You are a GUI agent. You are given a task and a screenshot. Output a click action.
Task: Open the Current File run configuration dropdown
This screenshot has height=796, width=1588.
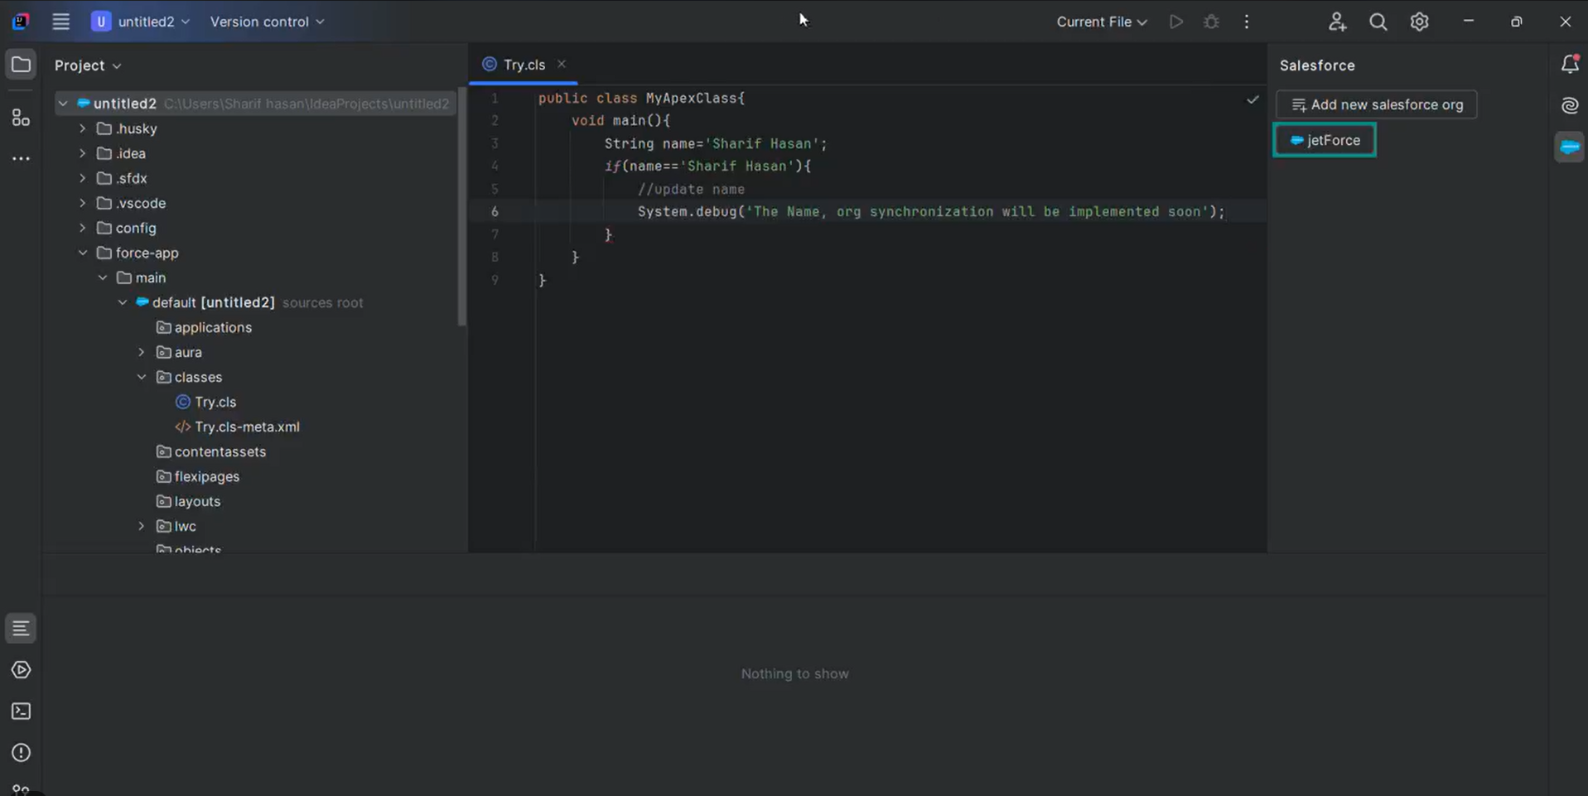pyautogui.click(x=1101, y=22)
